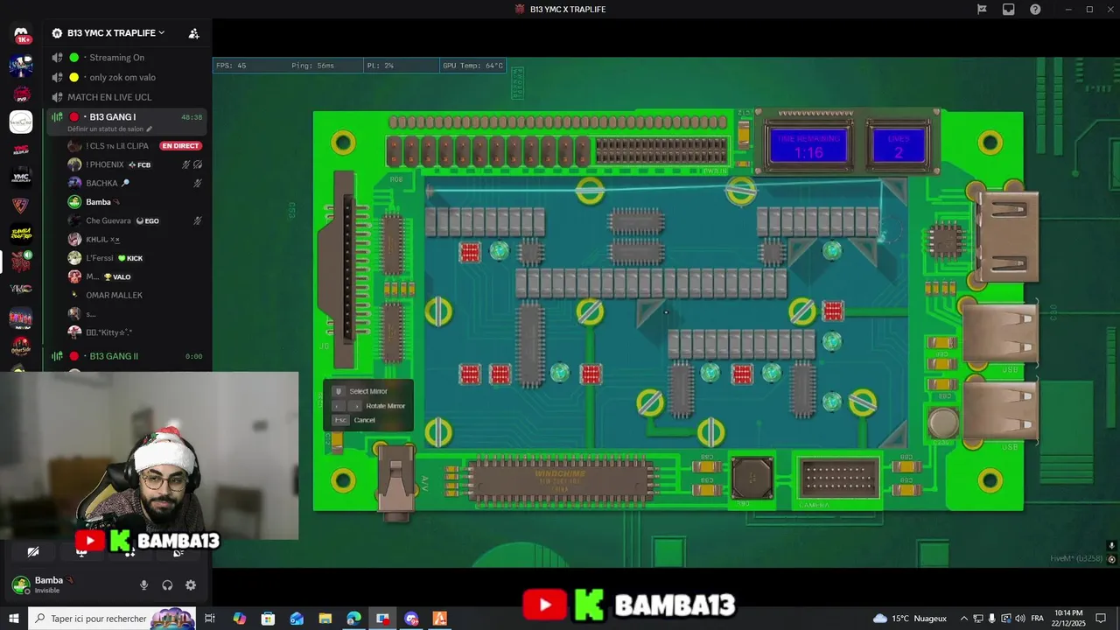Image resolution: width=1120 pixels, height=630 pixels.
Task: Open Discord user settings gear
Action: click(x=191, y=585)
